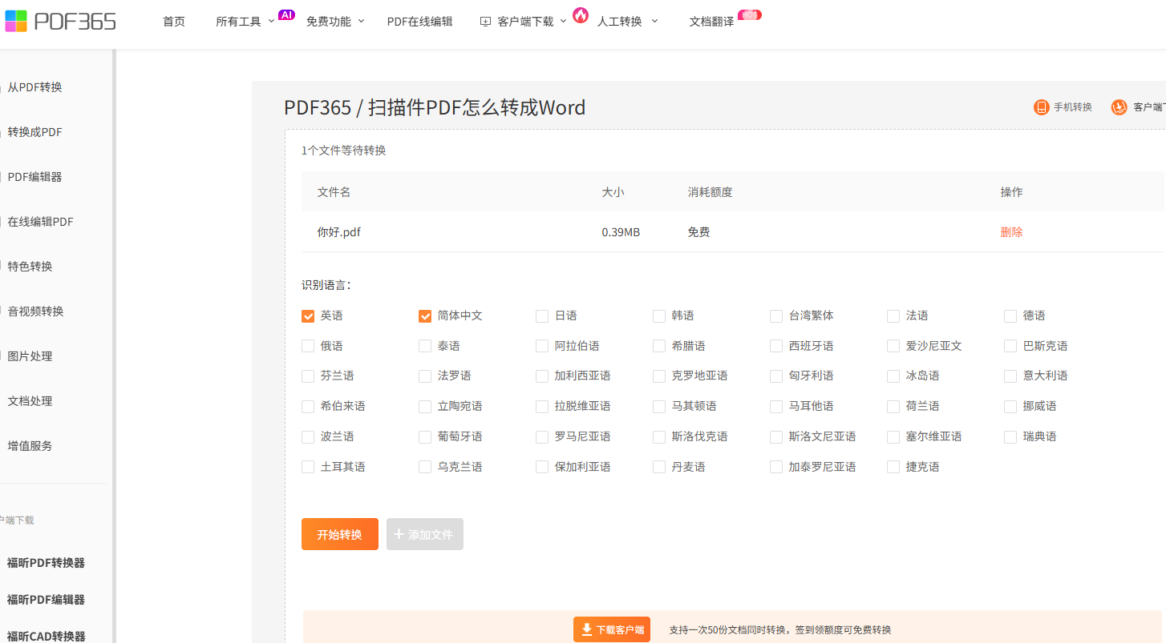1166x643 pixels.
Task: Select the 意大利语 checkbox
Action: [1010, 376]
